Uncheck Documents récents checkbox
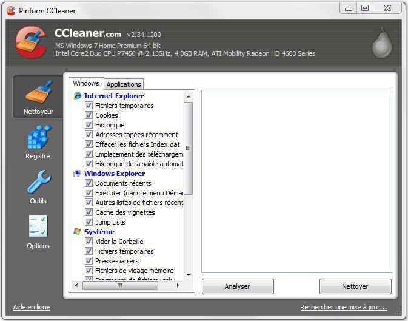408x321 pixels. (89, 183)
